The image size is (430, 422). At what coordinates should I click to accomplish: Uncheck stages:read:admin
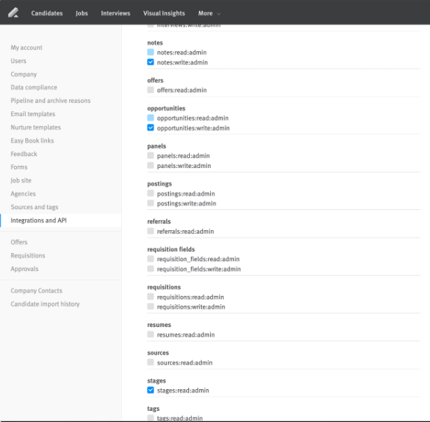(151, 390)
